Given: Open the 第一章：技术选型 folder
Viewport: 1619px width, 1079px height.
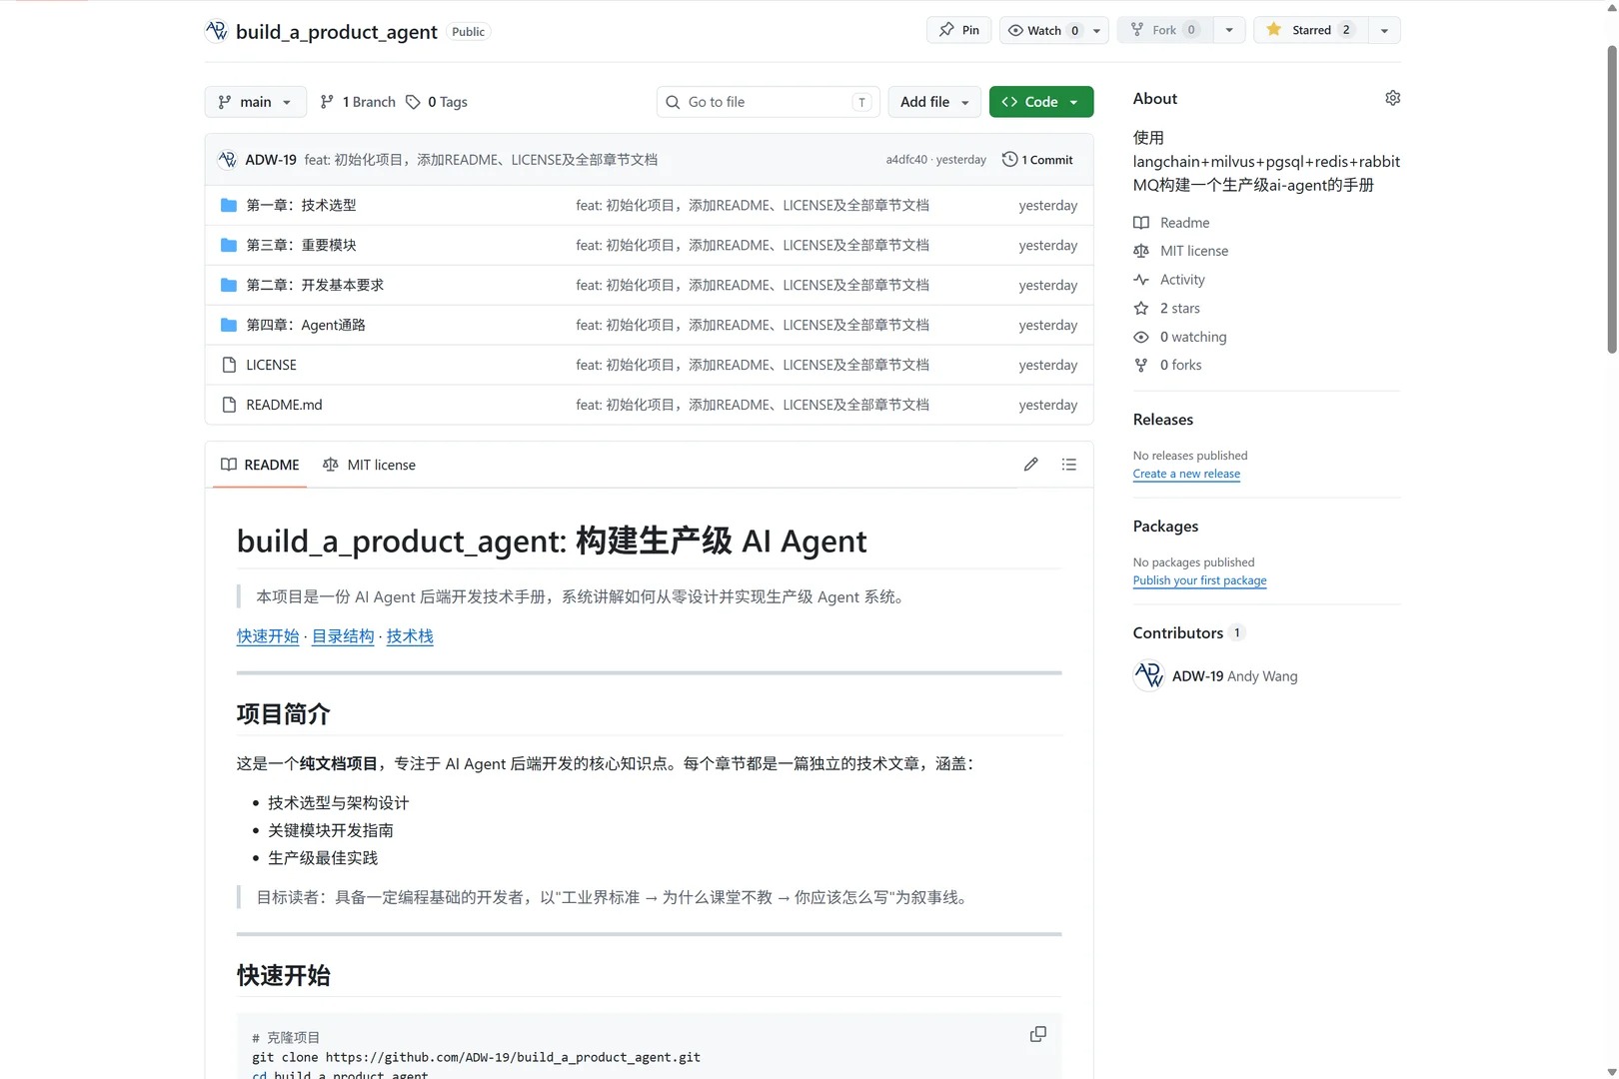Looking at the screenshot, I should coord(301,205).
